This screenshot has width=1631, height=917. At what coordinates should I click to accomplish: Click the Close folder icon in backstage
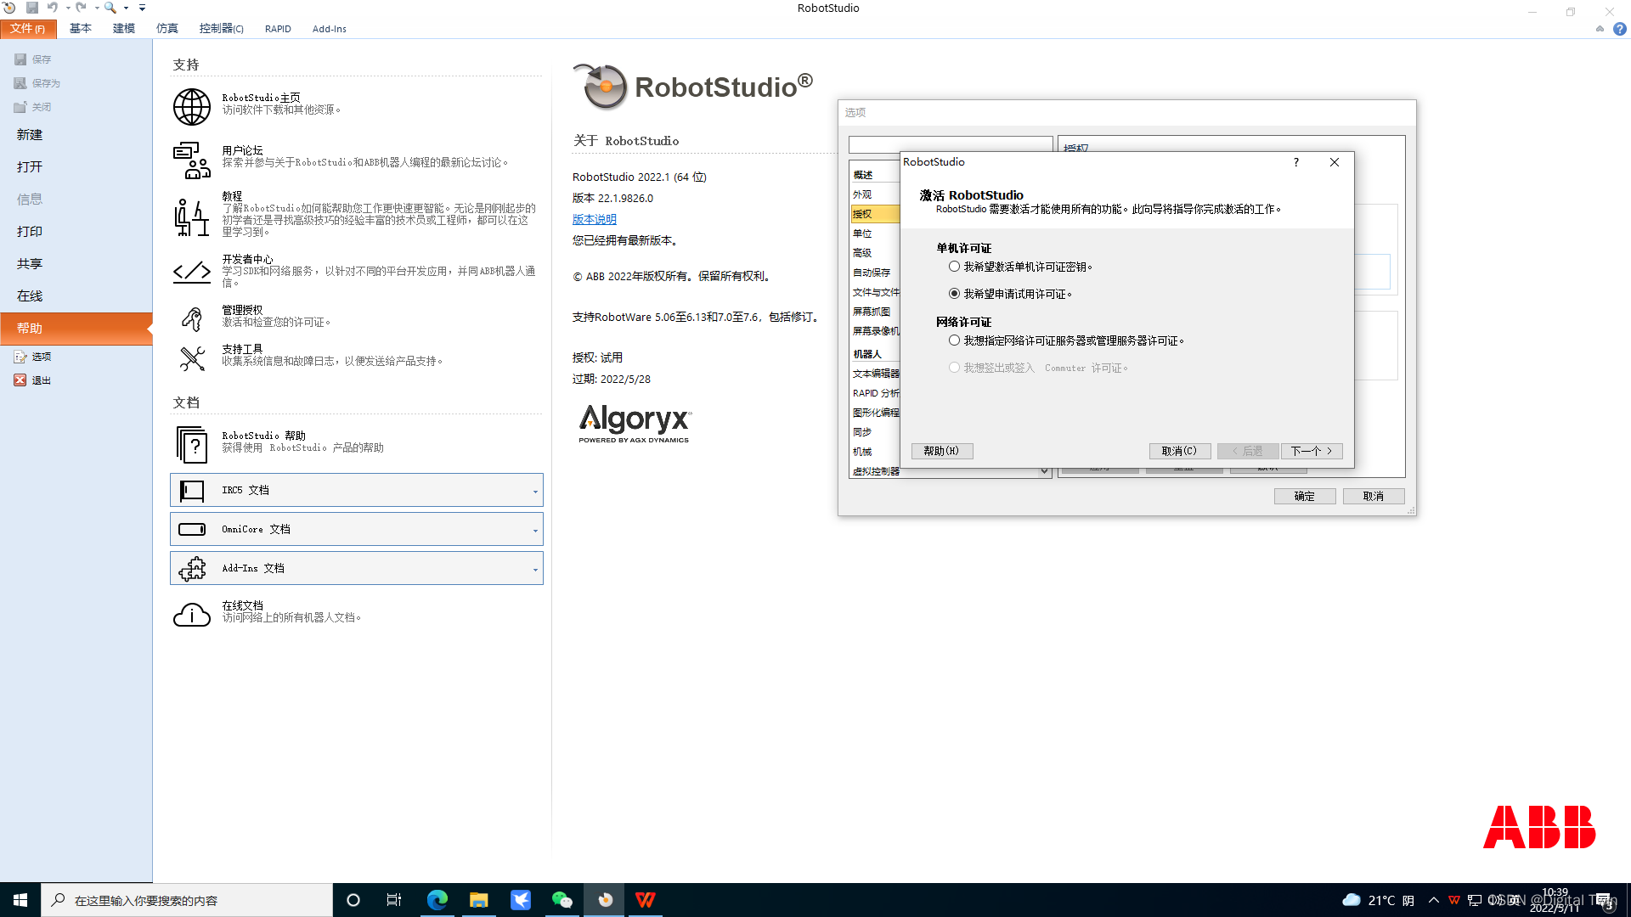(20, 107)
